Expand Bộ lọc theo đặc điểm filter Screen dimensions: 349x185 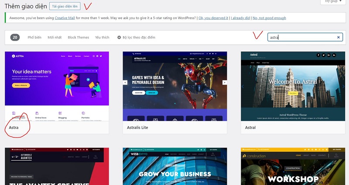pyautogui.click(x=136, y=38)
